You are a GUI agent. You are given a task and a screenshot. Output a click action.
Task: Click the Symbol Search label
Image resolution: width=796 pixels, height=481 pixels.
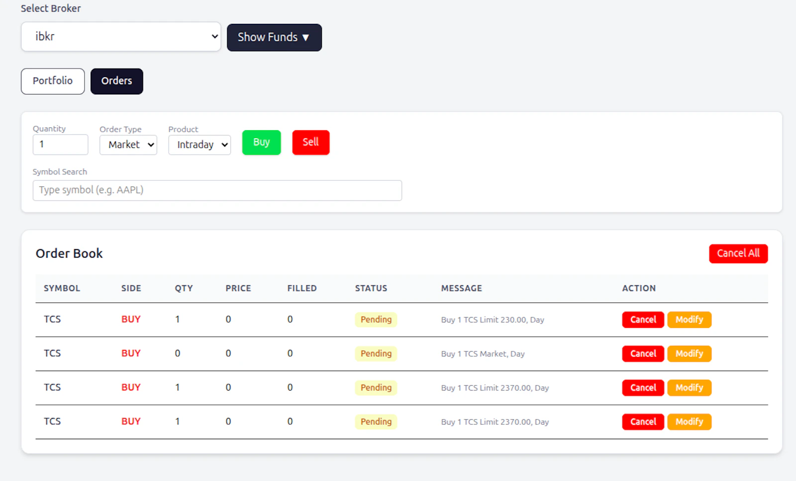pos(60,172)
